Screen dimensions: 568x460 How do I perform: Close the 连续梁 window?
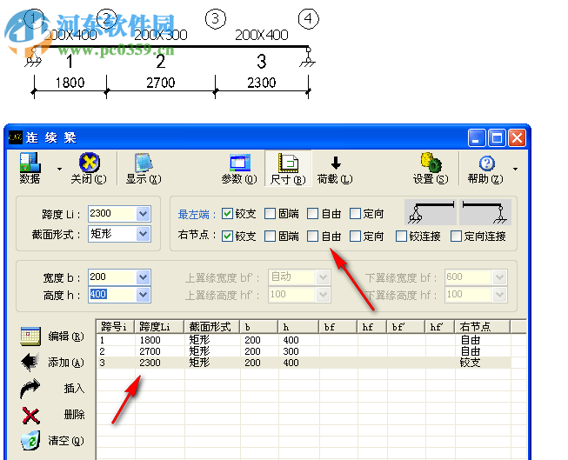518,138
